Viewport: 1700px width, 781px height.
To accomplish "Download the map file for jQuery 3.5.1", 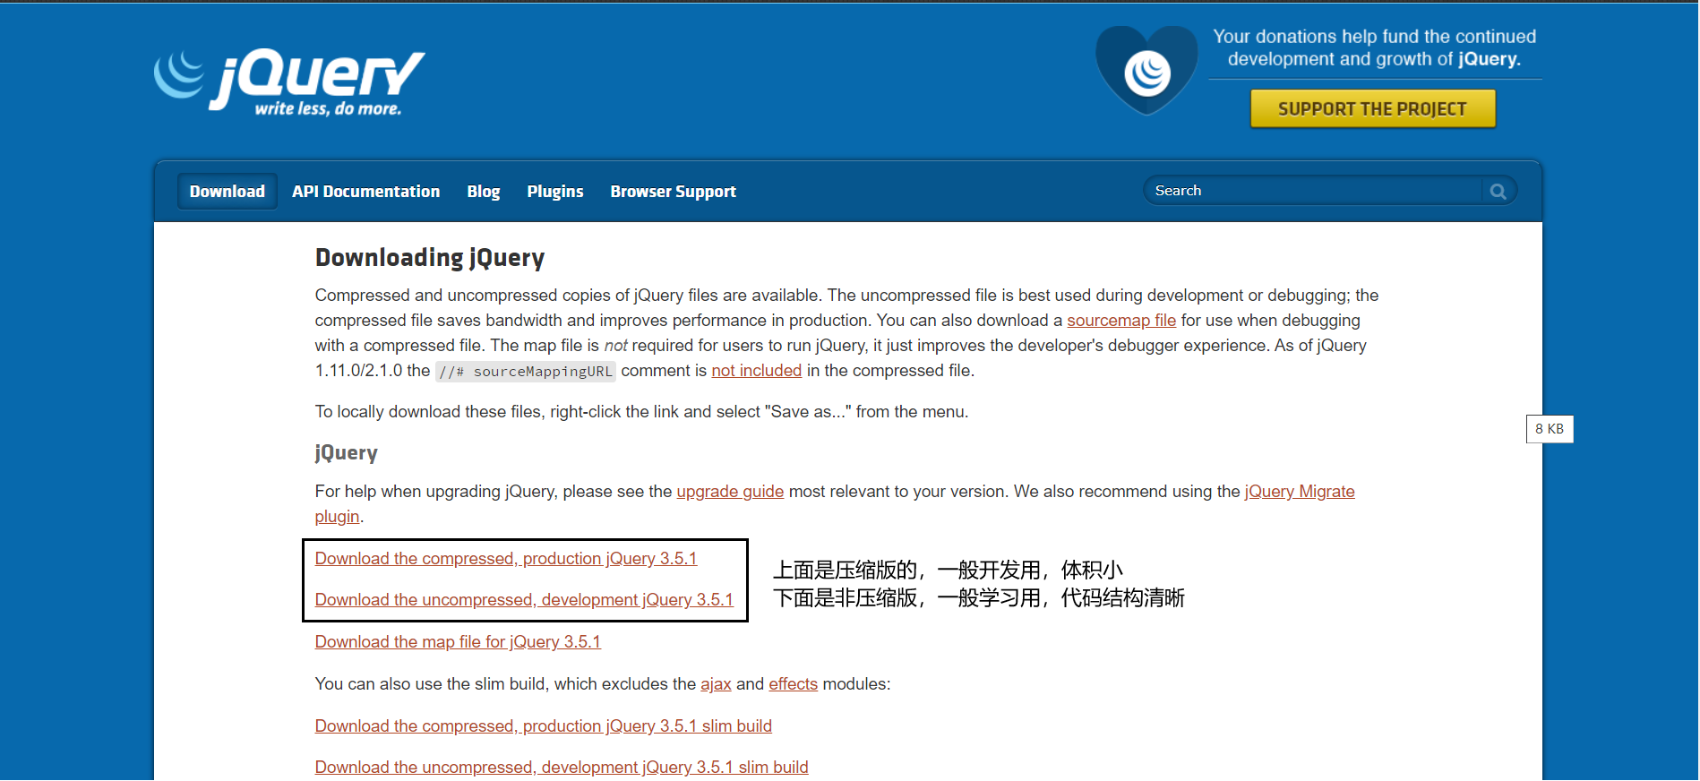I will (458, 642).
